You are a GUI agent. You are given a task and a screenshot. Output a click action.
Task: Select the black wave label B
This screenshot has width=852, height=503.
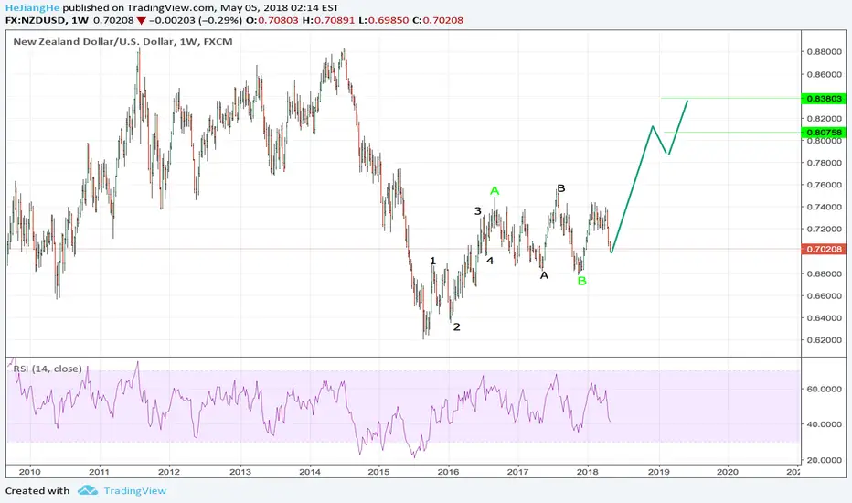pos(561,188)
